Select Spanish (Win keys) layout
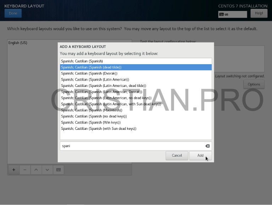The height and width of the screenshot is (205, 272). pos(136,122)
